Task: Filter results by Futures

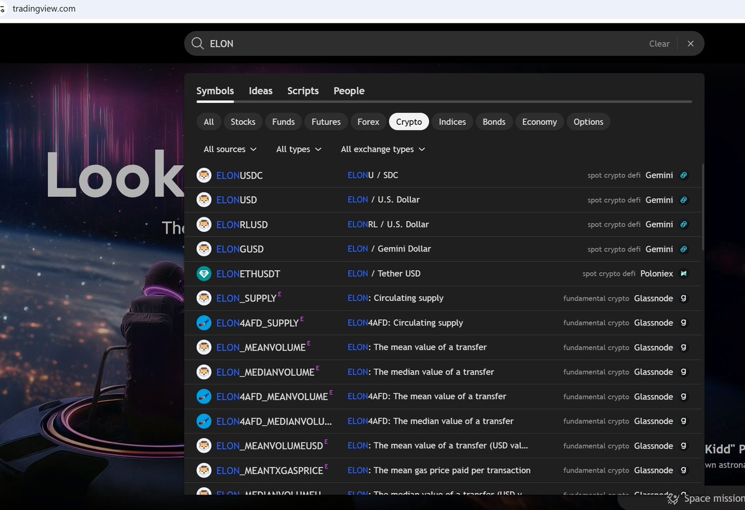Action: tap(326, 122)
